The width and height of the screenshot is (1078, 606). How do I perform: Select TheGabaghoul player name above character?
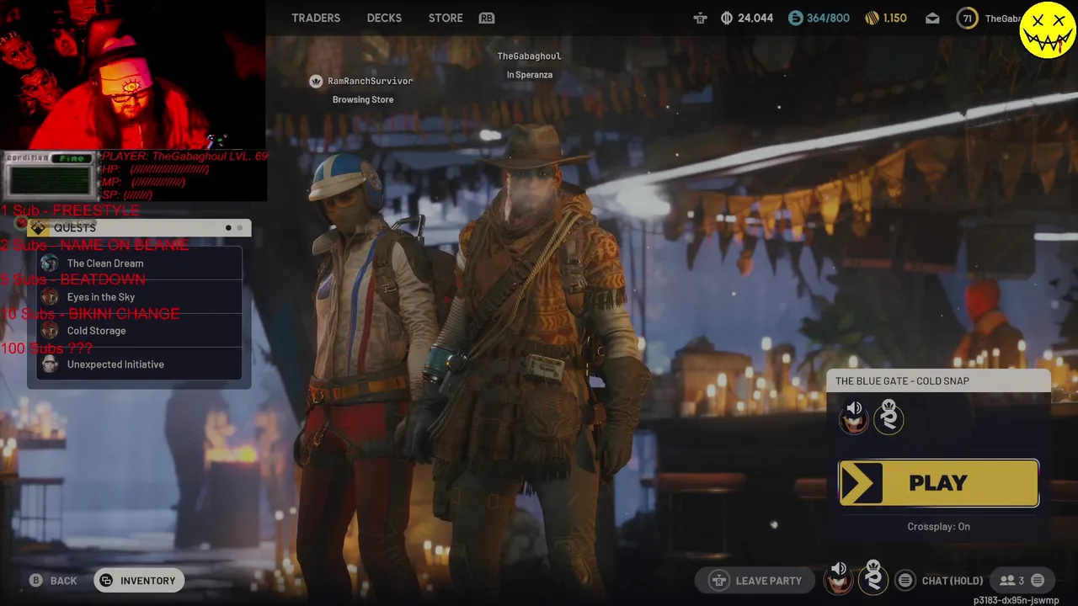pyautogui.click(x=529, y=56)
